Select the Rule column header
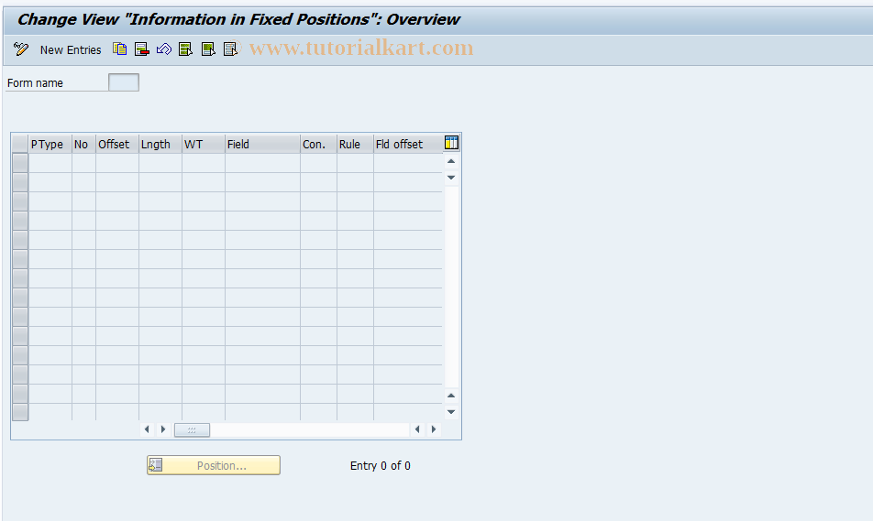 point(355,144)
